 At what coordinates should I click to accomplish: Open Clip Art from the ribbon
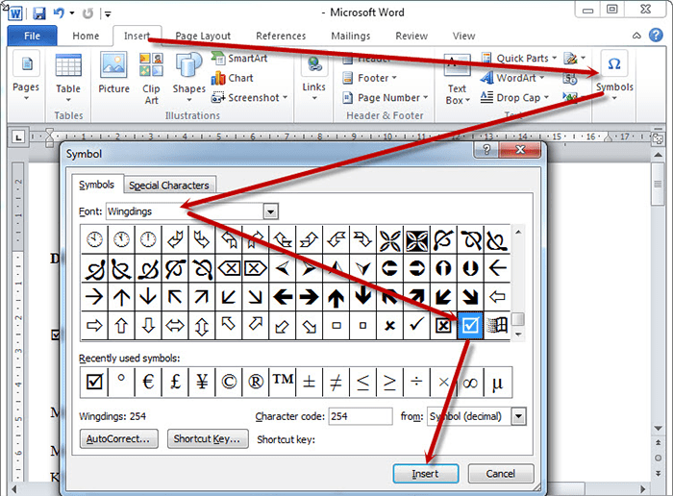[151, 79]
